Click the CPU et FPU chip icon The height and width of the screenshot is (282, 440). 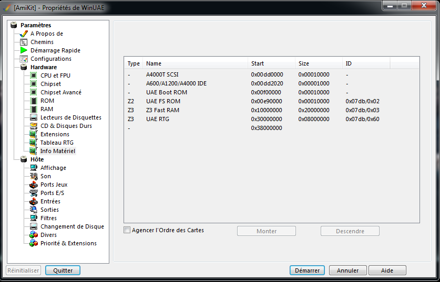[34, 75]
